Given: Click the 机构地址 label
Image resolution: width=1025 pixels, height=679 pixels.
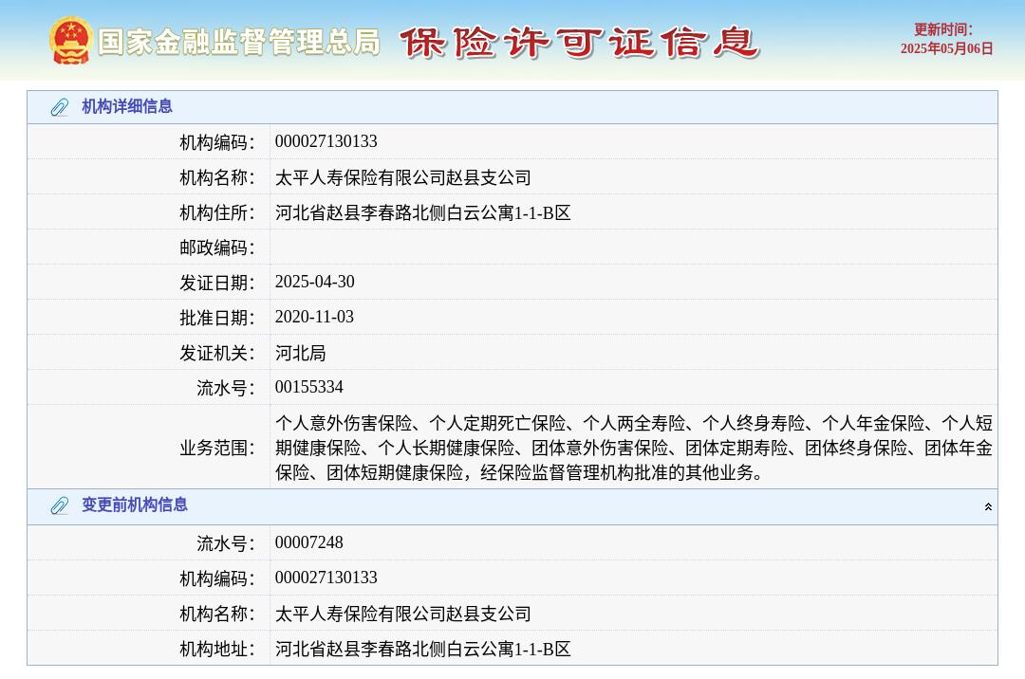Looking at the screenshot, I should tap(217, 649).
